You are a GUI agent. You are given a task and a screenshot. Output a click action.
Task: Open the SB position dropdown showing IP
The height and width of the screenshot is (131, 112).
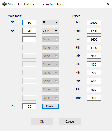(x=50, y=22)
